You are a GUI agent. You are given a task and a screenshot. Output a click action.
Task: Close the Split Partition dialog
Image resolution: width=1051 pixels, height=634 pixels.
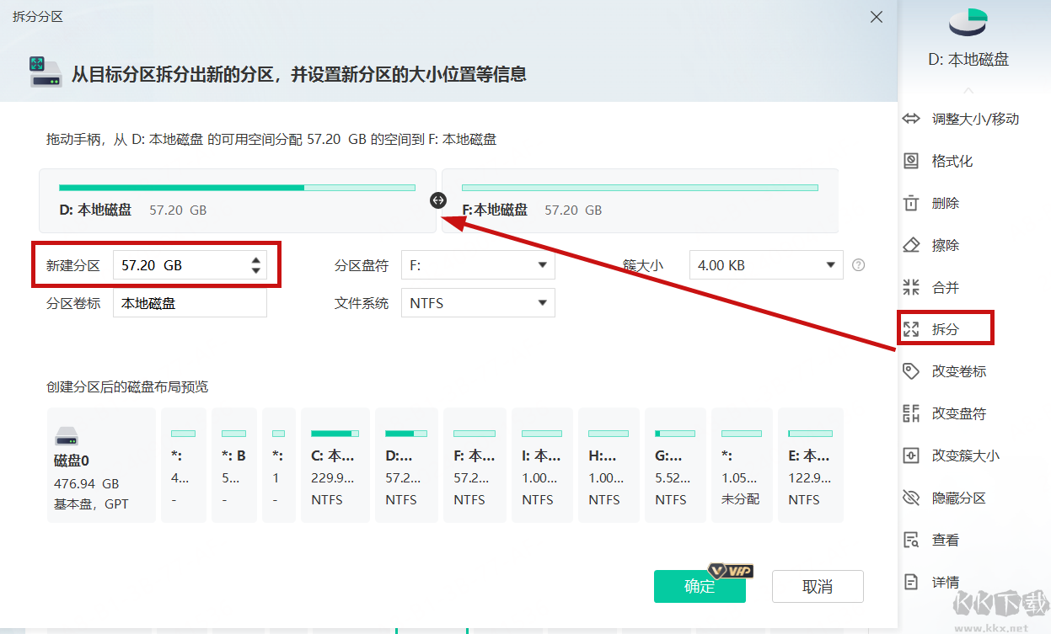click(x=877, y=17)
